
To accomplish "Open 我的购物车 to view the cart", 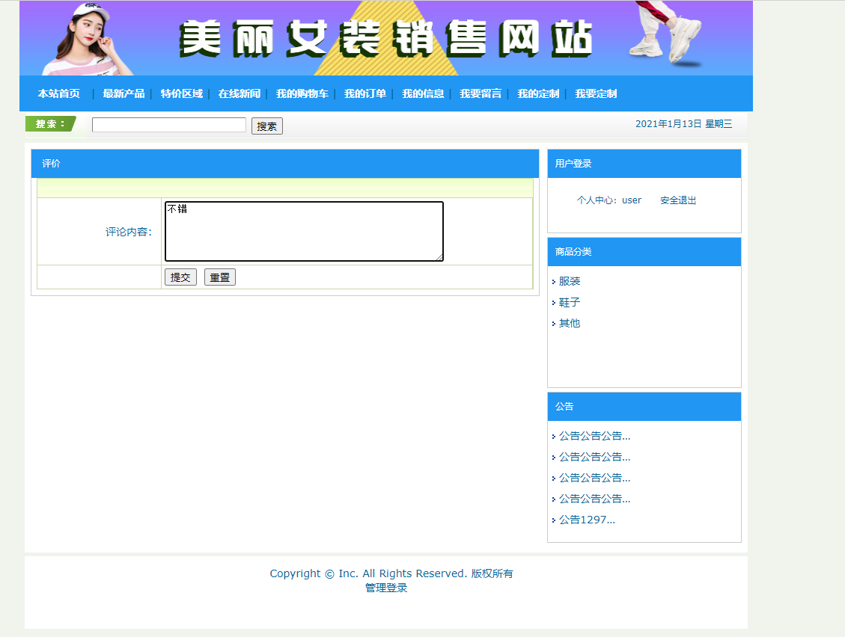I will pos(302,93).
